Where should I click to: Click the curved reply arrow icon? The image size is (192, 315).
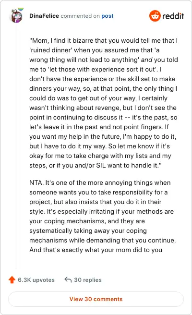click(68, 279)
